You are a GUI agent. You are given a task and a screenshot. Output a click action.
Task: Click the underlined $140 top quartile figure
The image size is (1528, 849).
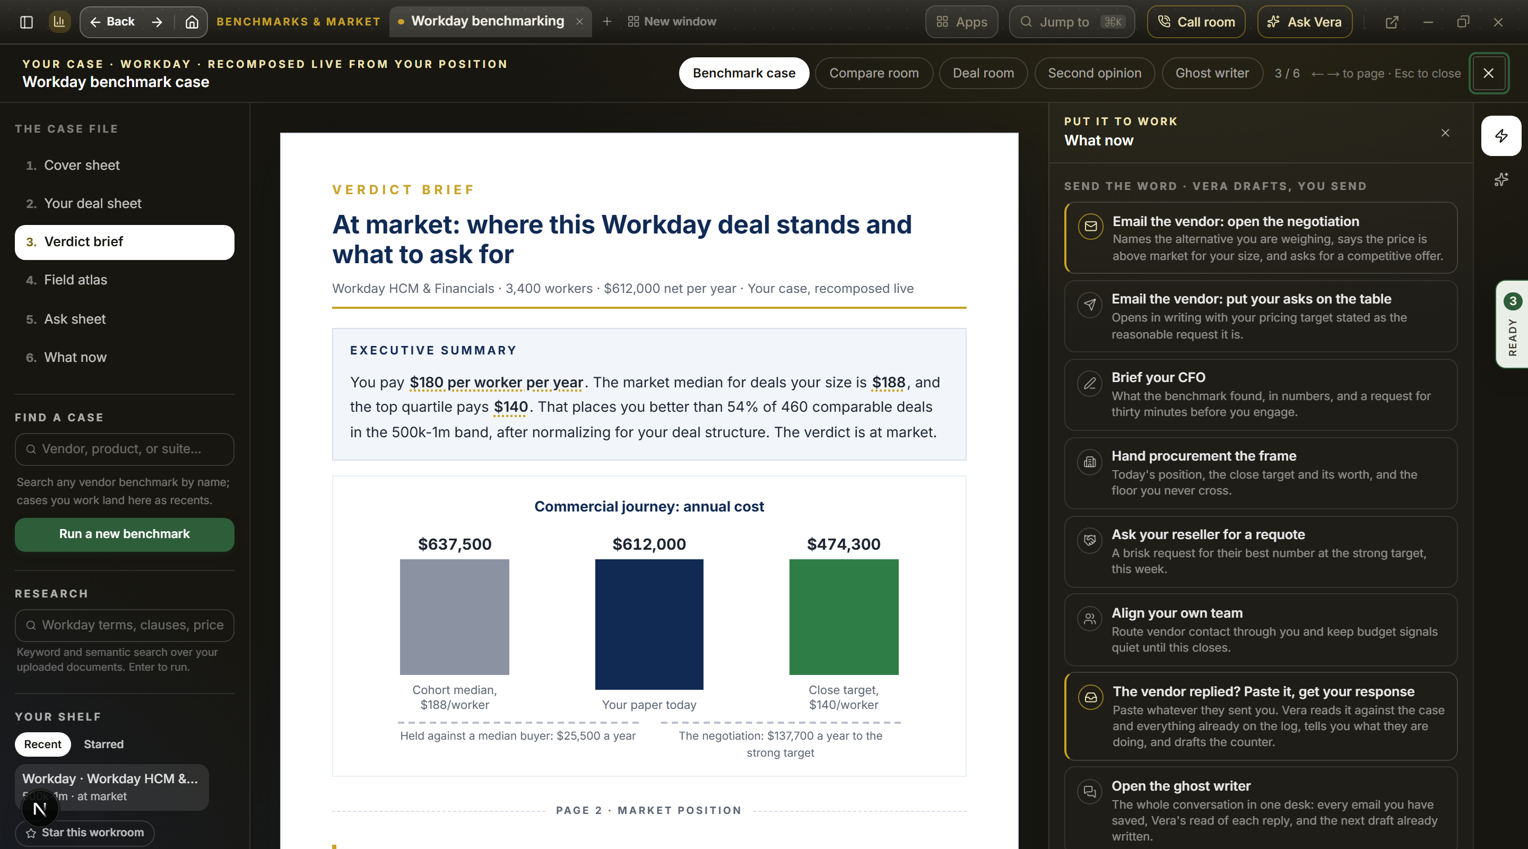(x=511, y=407)
